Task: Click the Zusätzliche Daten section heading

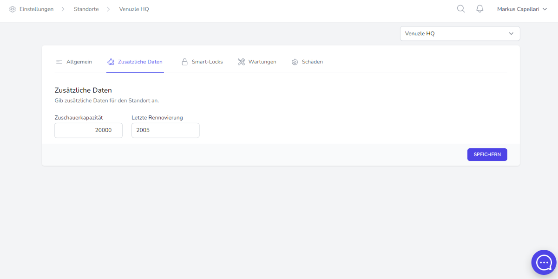Action: pos(83,90)
